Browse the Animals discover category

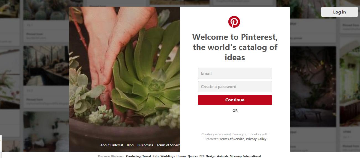[223, 156]
